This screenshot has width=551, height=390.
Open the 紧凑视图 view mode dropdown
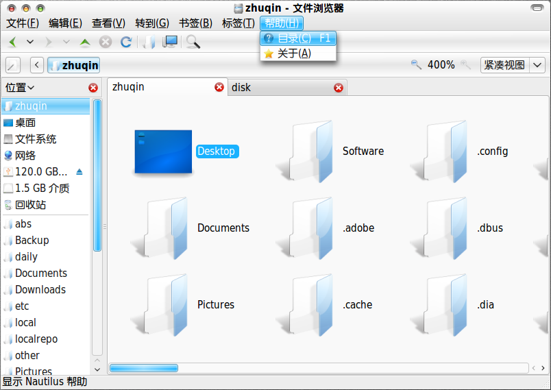click(x=513, y=65)
